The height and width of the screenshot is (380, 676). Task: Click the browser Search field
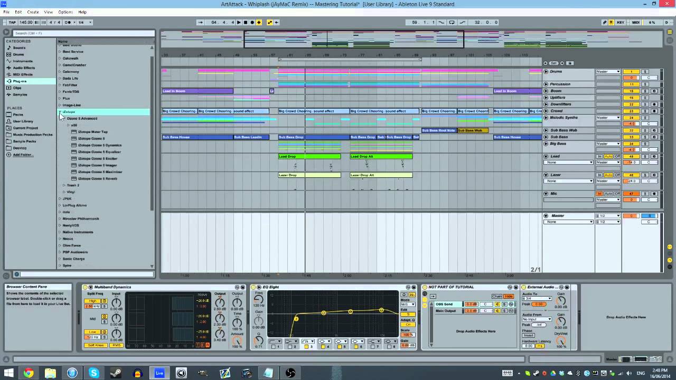83,33
